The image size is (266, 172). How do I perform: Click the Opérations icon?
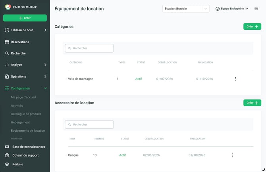click(7, 76)
